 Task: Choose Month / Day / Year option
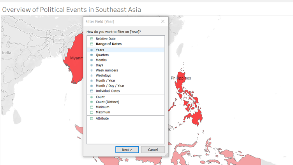[110, 86]
